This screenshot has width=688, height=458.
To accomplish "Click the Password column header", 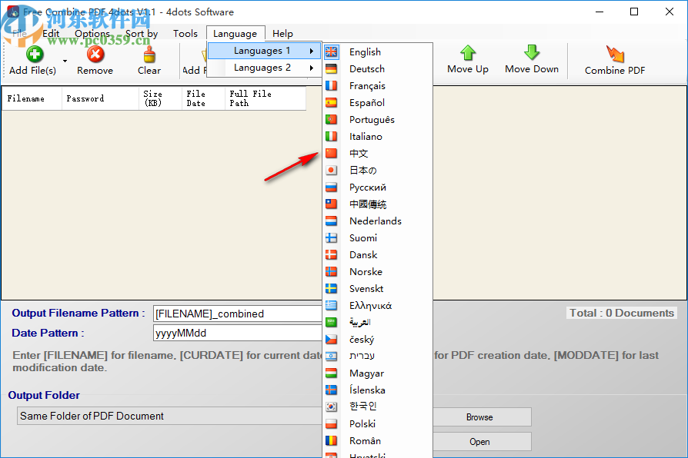I will (x=100, y=98).
